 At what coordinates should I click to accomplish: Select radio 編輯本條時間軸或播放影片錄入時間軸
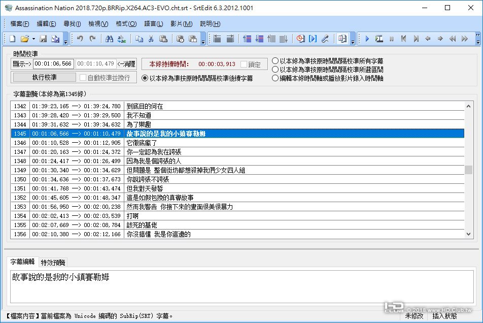point(275,78)
